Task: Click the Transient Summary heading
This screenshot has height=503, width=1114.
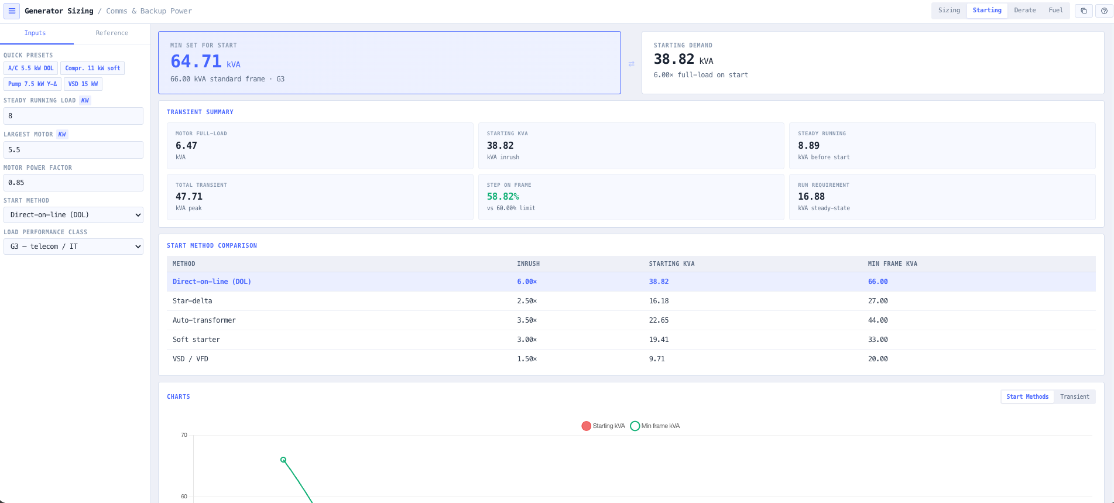Action: click(200, 112)
